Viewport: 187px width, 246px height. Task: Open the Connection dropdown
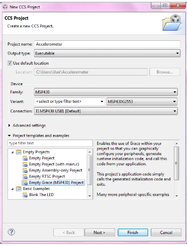coord(106,111)
